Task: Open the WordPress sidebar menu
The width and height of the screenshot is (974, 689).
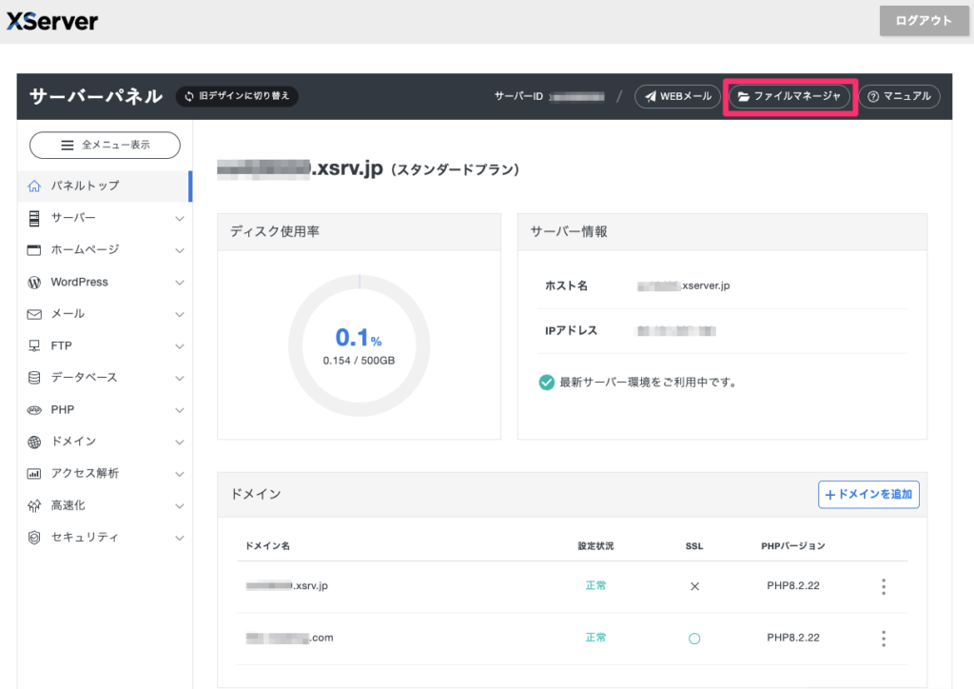Action: tap(105, 282)
